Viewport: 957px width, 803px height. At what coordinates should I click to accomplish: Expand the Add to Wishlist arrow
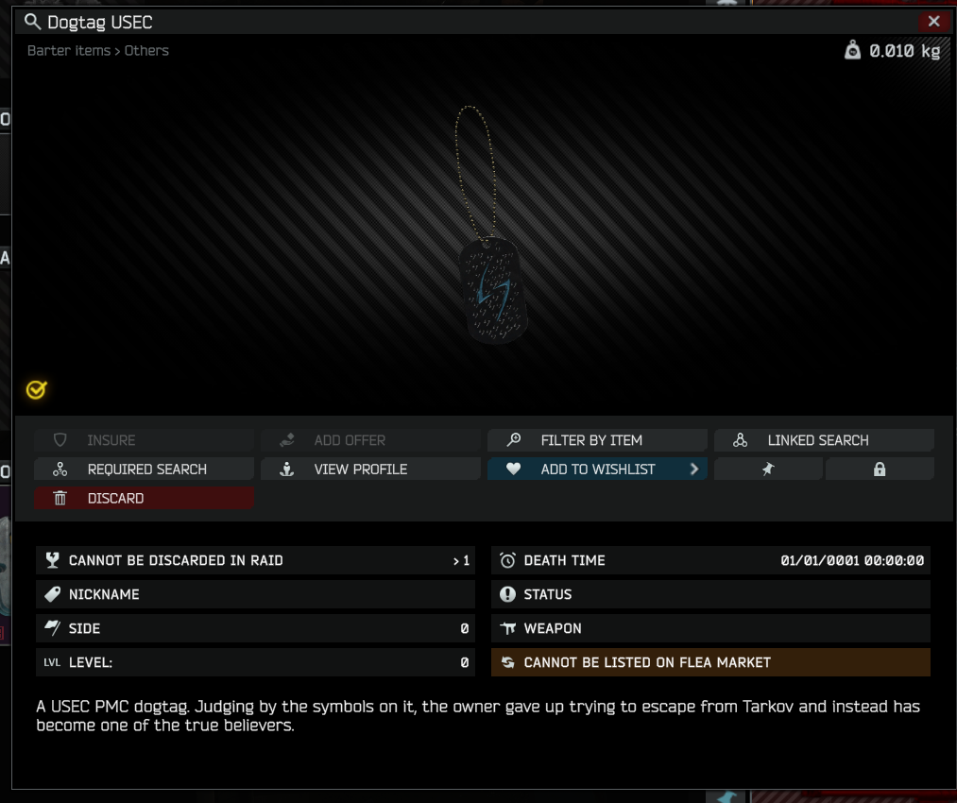[x=694, y=470]
